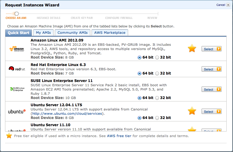This screenshot has width=233, height=152.
Task: Choose 32 bit for SUSE Linux Enterprise Server
Action: tap(157, 98)
